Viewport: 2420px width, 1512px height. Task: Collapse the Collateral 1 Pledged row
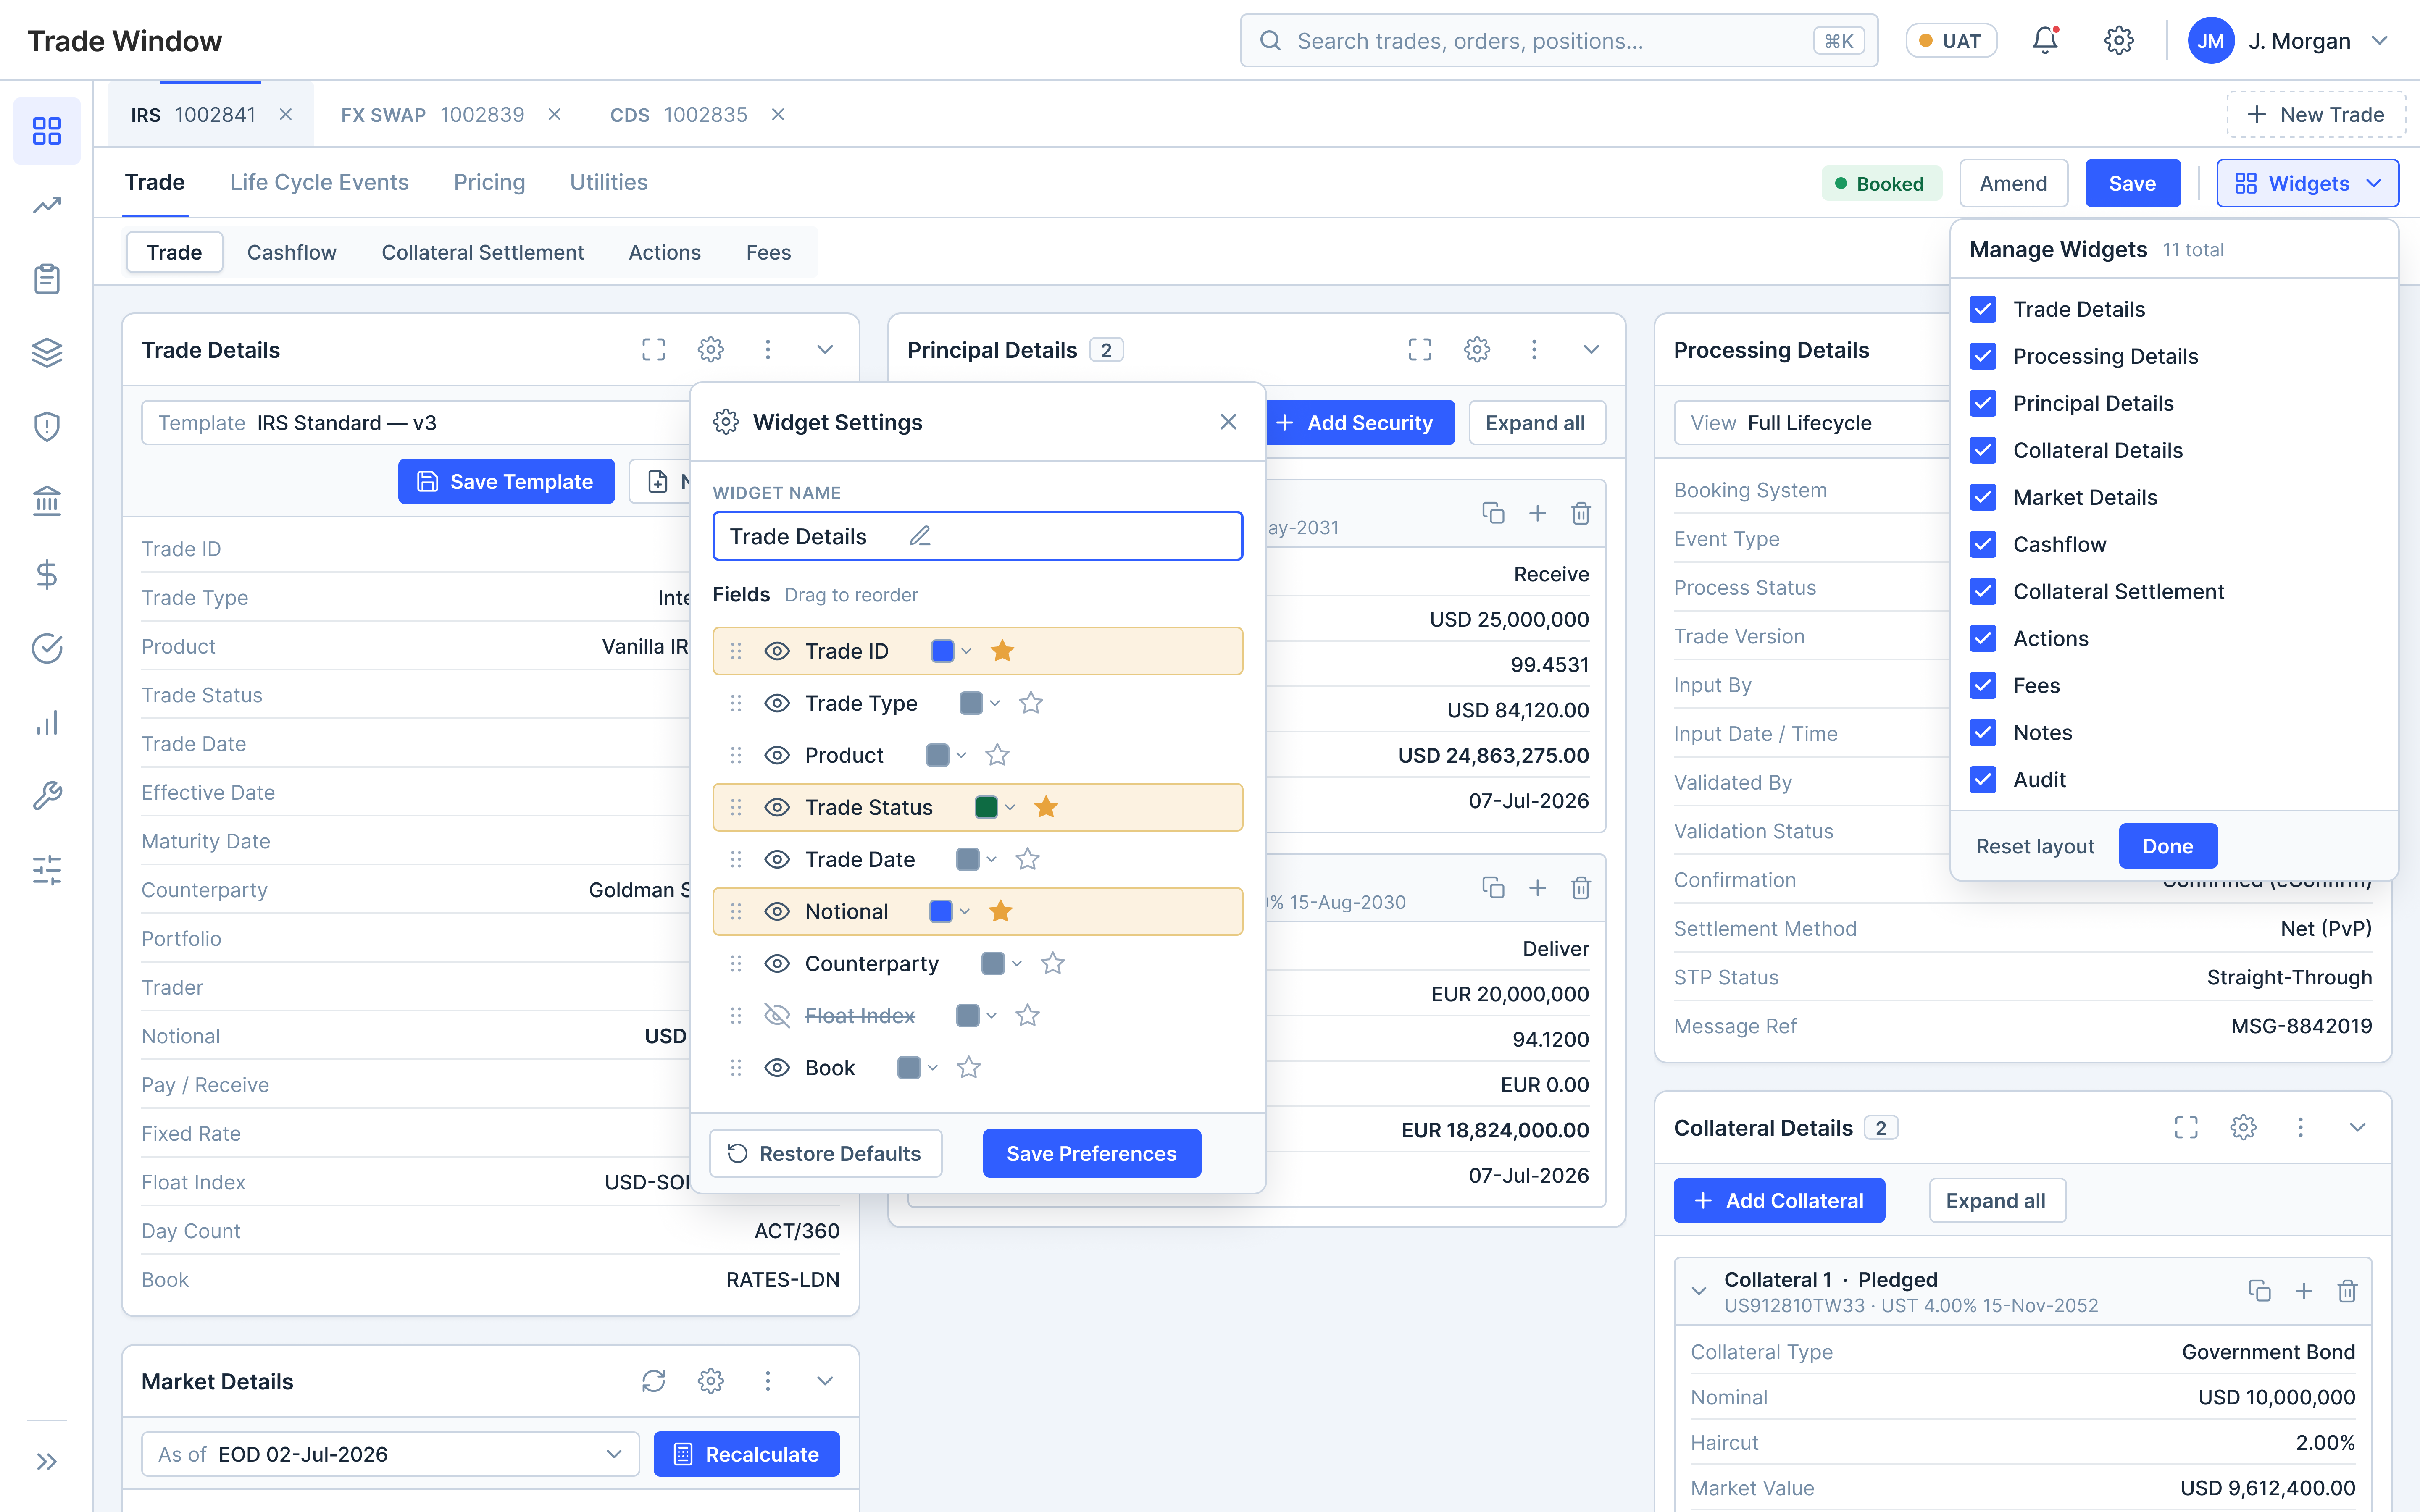(1698, 1291)
